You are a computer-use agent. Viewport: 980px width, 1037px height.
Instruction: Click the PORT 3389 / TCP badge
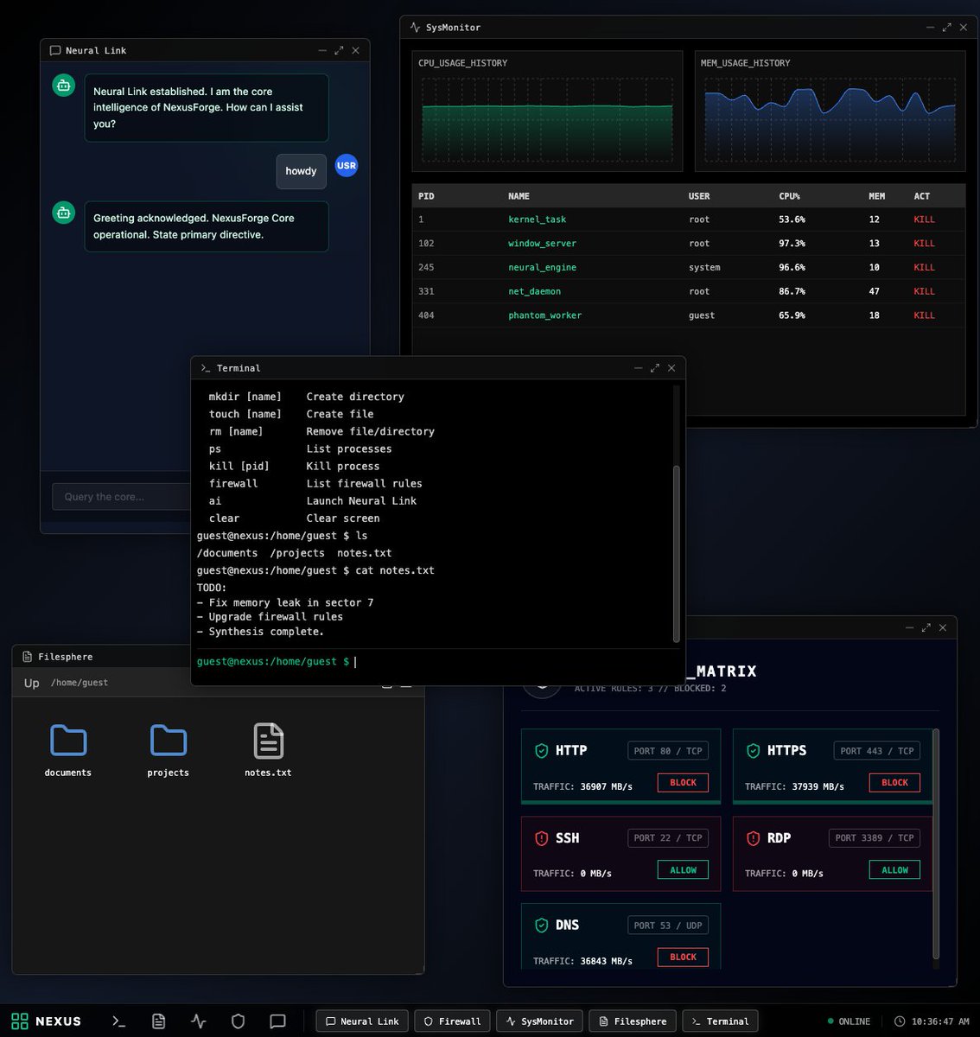pyautogui.click(x=874, y=838)
